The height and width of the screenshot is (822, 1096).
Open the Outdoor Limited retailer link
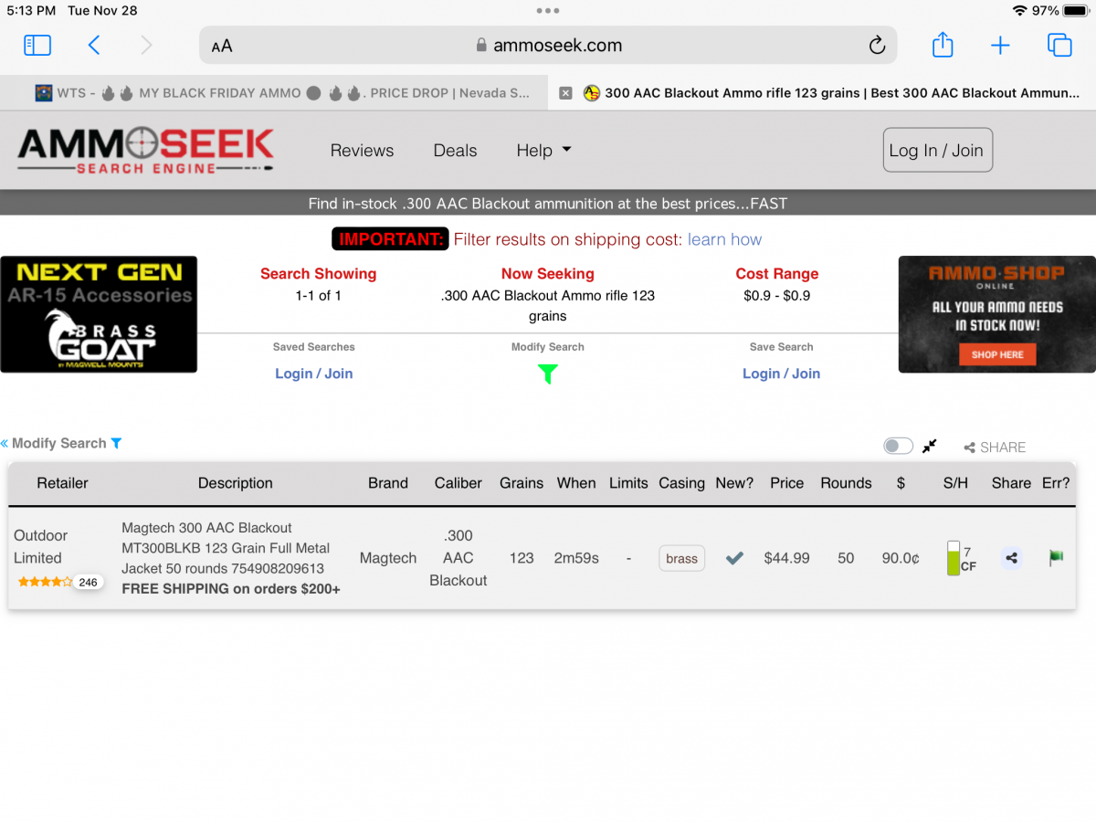pyautogui.click(x=40, y=546)
